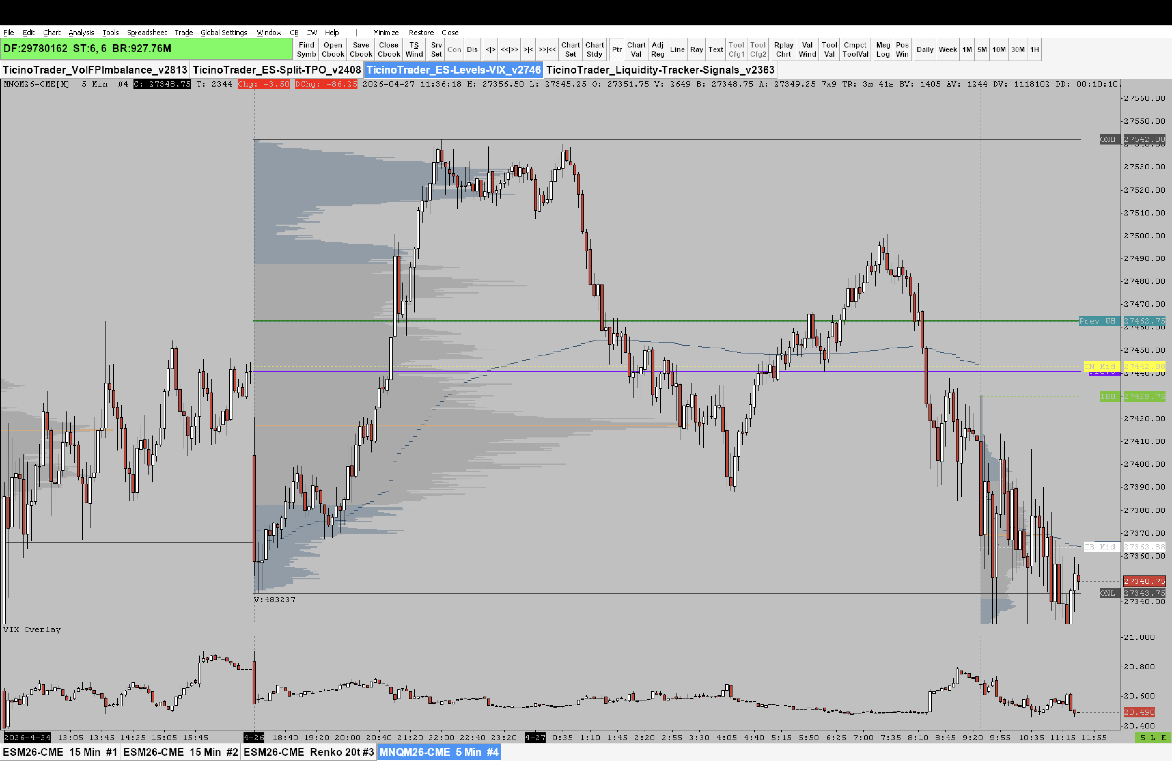Switch chart to 30M timeframe
This screenshot has height=761, width=1172.
[x=1017, y=49]
